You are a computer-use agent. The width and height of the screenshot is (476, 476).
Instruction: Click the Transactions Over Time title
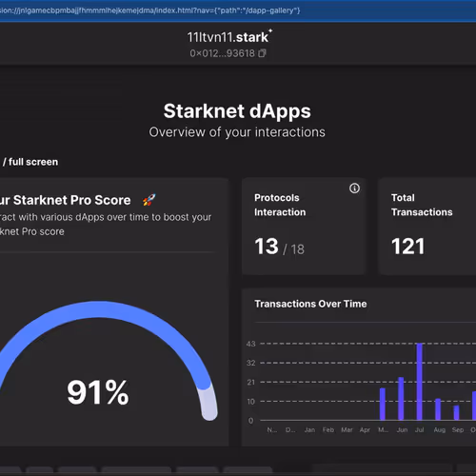pyautogui.click(x=310, y=304)
